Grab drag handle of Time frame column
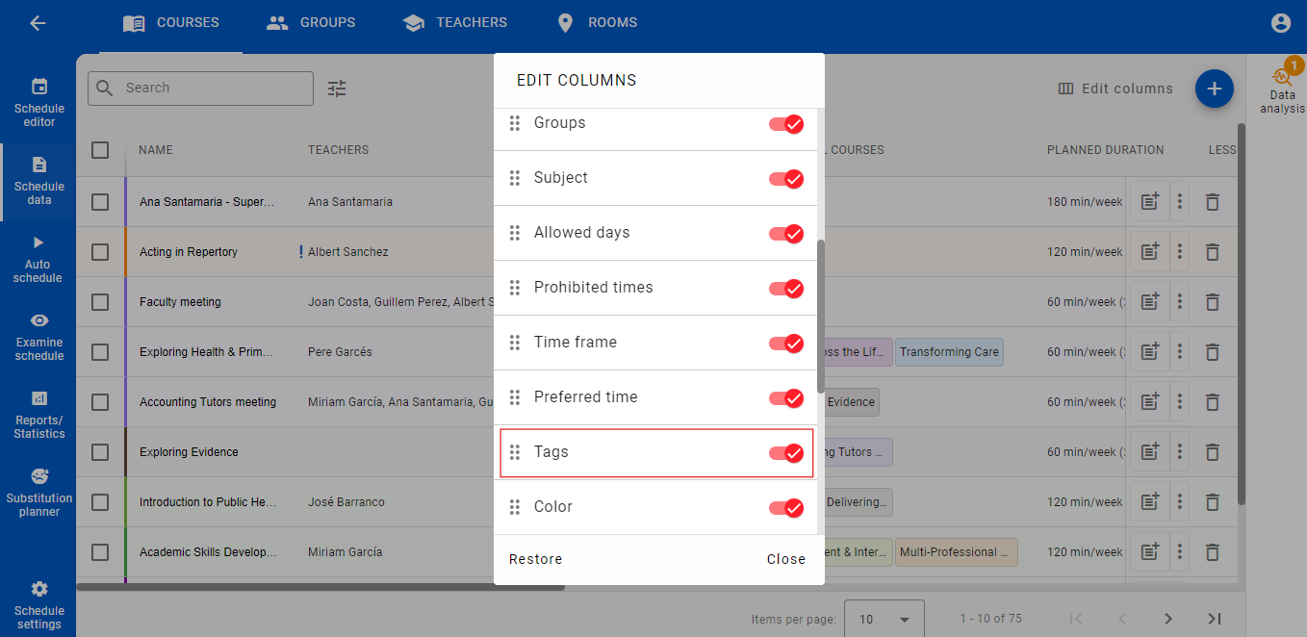Image resolution: width=1307 pixels, height=637 pixels. [x=515, y=343]
